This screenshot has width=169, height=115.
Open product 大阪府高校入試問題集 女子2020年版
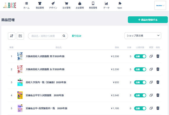coord(45,69)
